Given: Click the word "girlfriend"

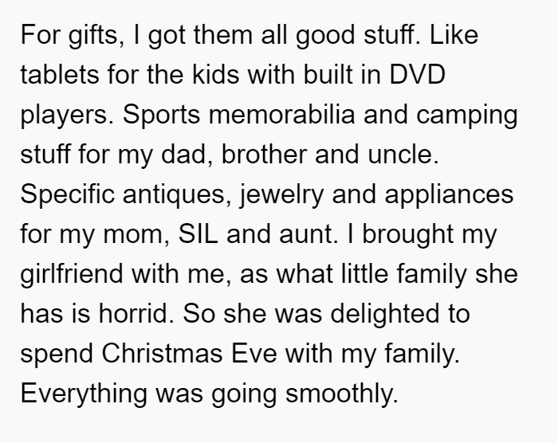Looking at the screenshot, I should point(72,275).
